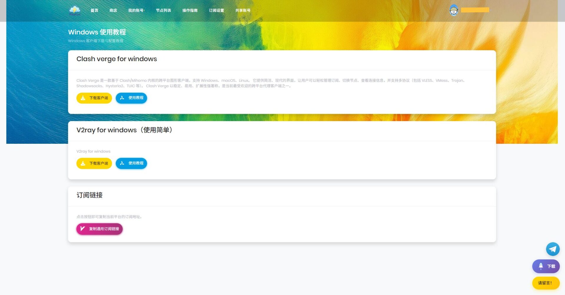The image size is (565, 295).
Task: Click the rocket icon on floating 下载 button
Action: pyautogui.click(x=541, y=266)
